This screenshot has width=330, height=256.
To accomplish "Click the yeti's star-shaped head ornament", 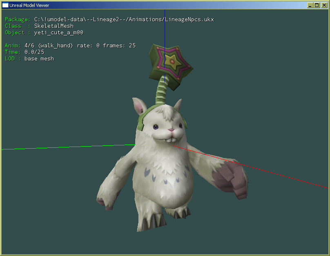I will [170, 67].
